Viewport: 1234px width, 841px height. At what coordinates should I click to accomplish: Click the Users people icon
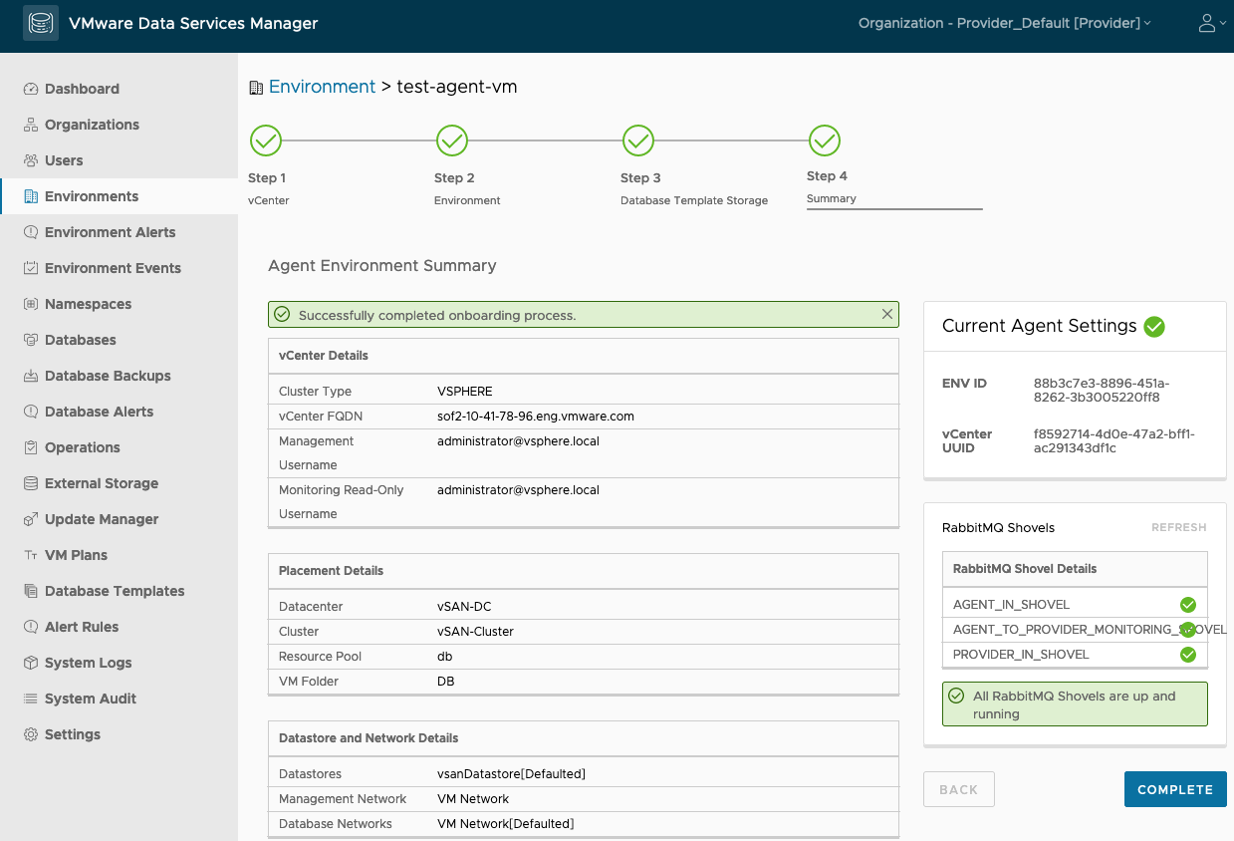[x=31, y=160]
